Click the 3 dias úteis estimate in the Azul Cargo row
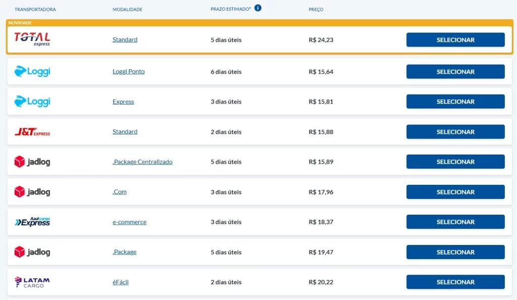Image resolution: width=517 pixels, height=300 pixels. tap(226, 222)
